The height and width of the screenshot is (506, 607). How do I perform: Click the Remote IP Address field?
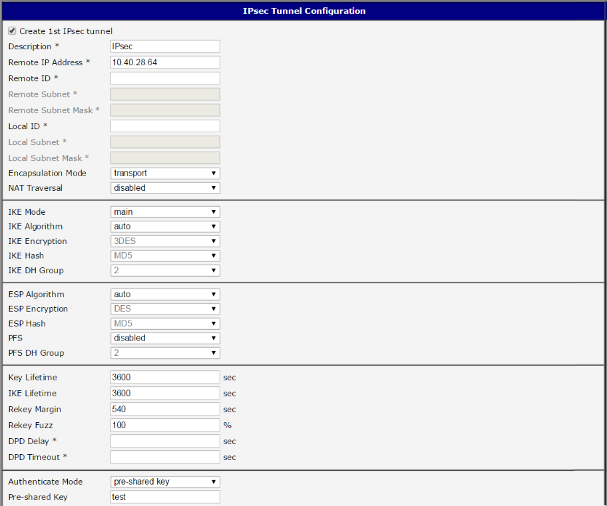coord(165,63)
